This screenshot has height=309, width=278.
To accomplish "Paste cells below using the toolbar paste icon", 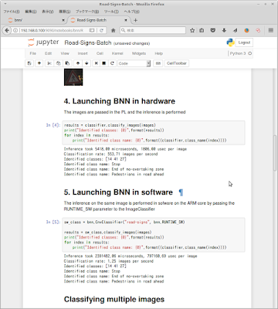I will tap(67, 63).
